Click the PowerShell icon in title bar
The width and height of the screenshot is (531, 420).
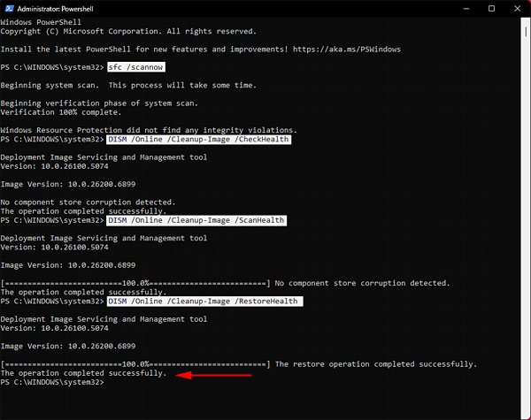pos(9,9)
